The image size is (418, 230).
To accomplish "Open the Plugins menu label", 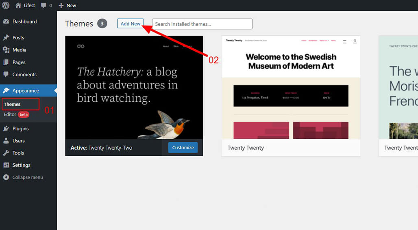I will pyautogui.click(x=20, y=129).
